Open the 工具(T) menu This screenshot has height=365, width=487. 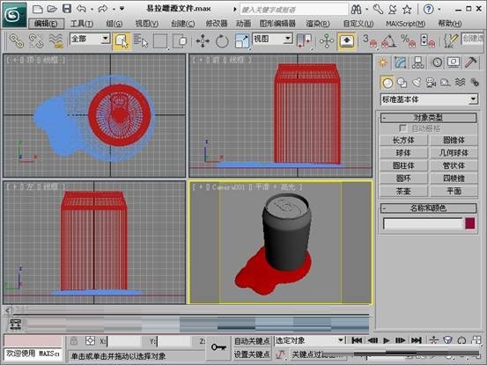tap(82, 24)
